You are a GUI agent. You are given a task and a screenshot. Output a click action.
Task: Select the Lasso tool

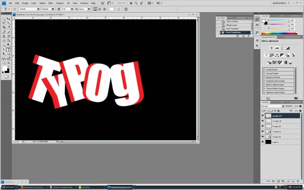pyautogui.click(x=4, y=23)
